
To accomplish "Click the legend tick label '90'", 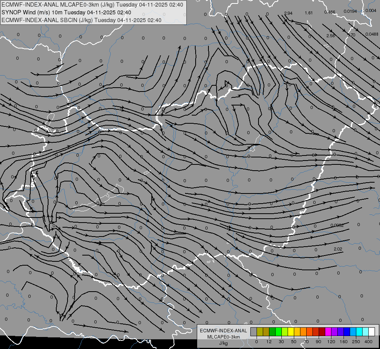I will coord(318,342).
